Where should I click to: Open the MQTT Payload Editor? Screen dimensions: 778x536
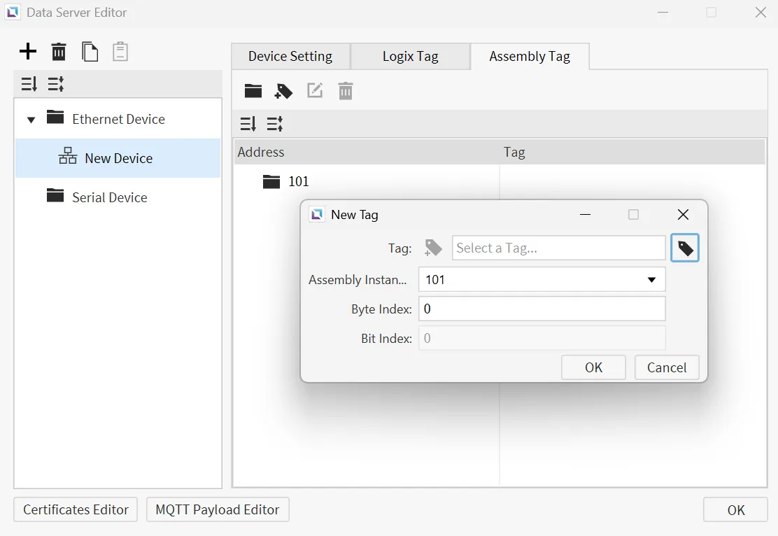218,509
